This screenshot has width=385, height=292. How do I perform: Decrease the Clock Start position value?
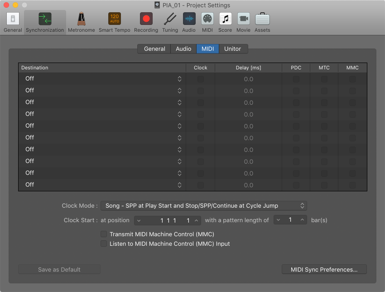(x=139, y=220)
